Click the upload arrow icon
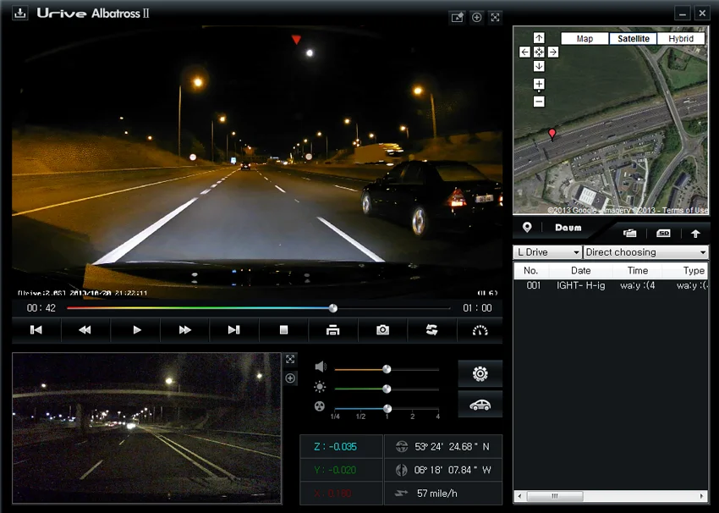 pos(695,233)
